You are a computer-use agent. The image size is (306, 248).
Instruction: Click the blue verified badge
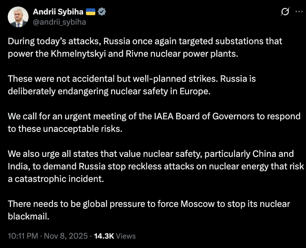pyautogui.click(x=102, y=12)
